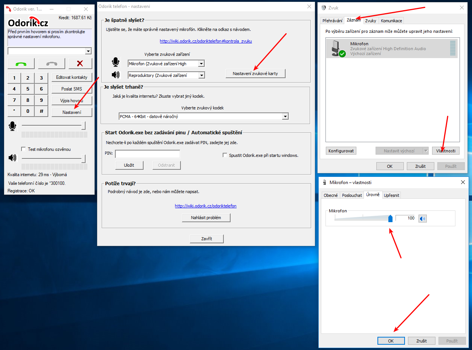The image size is (472, 350).
Task: Click the microphone icon in Odorik phone window
Action: 13,126
